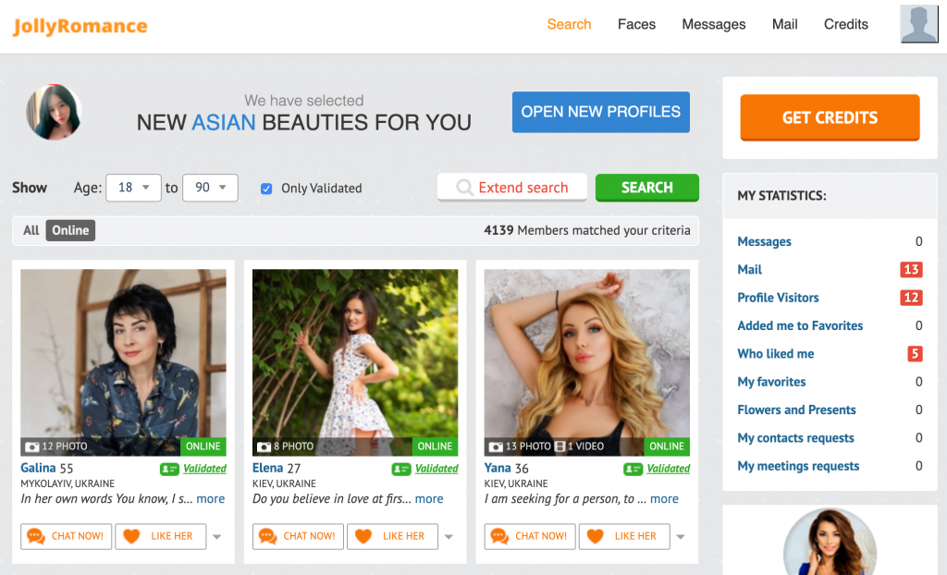Click the camera icon on Yana's photo
The height and width of the screenshot is (575, 947).
[496, 447]
